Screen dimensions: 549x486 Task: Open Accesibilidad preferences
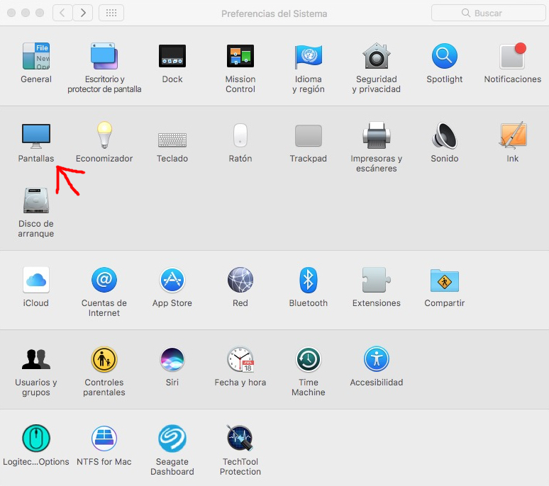377,359
